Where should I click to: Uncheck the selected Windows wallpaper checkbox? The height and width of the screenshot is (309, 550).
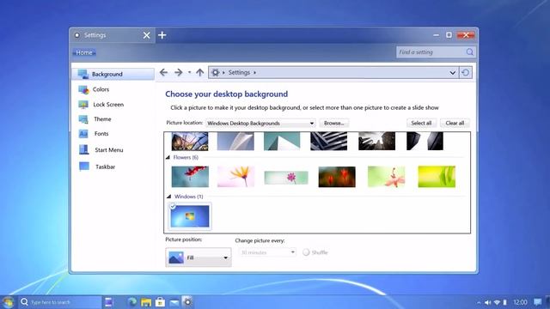click(x=173, y=206)
